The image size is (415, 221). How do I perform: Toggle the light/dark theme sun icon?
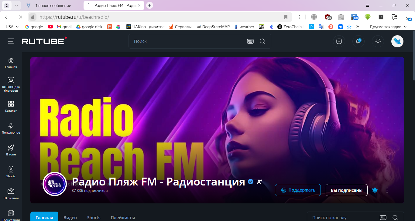coord(378,41)
